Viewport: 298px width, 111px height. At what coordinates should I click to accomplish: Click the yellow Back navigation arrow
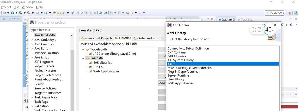pyautogui.click(x=132, y=13)
